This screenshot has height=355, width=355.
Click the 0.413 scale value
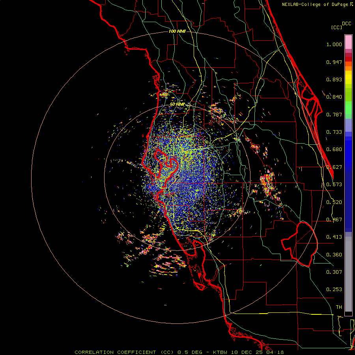tap(334, 237)
